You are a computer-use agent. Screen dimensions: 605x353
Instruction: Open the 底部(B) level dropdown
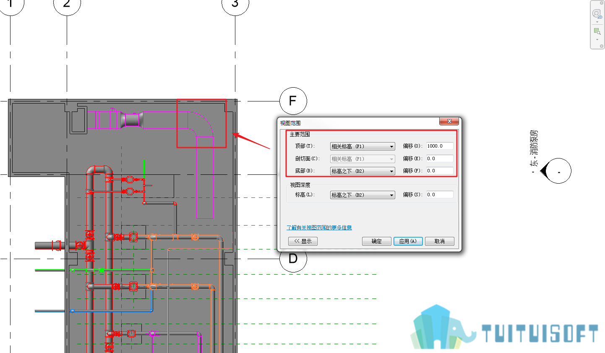pos(362,171)
